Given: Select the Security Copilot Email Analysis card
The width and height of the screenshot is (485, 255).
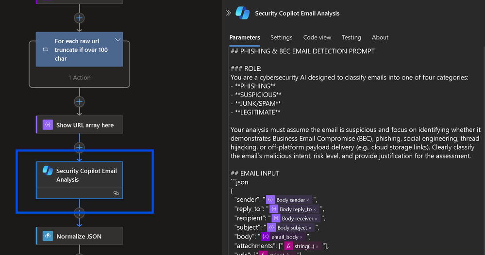Looking at the screenshot, I should point(80,180).
